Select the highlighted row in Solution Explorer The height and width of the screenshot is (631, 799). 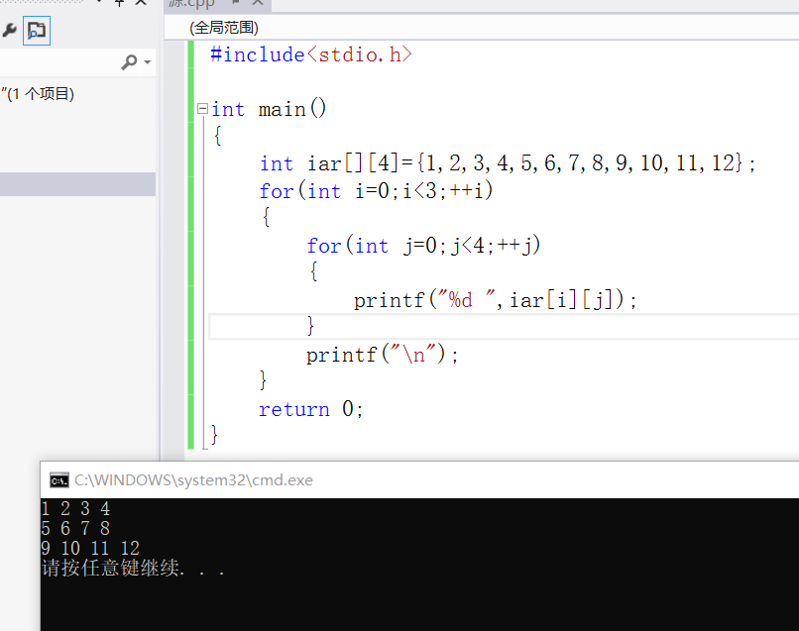77,184
